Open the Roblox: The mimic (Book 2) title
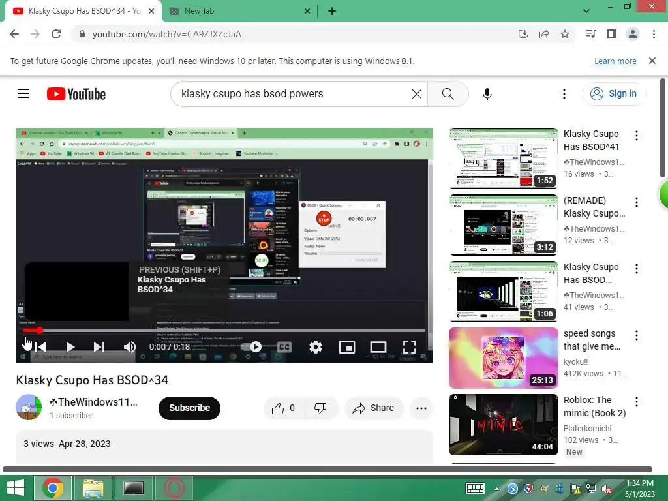This screenshot has width=668, height=501. (x=594, y=406)
